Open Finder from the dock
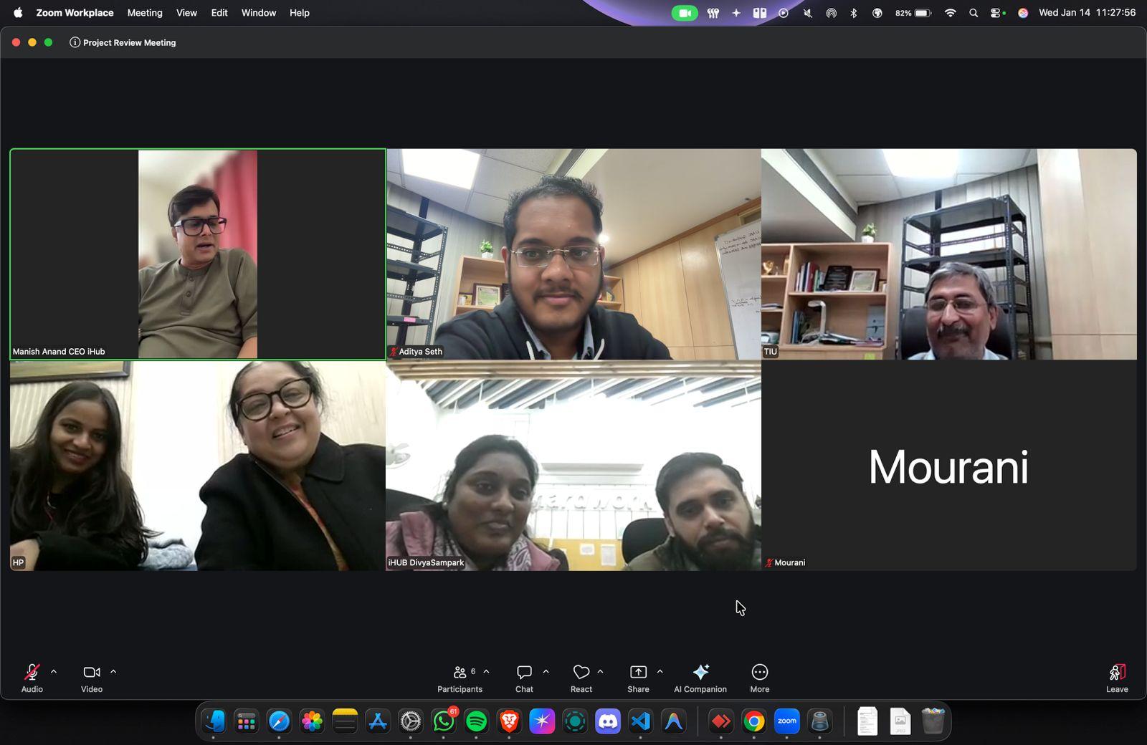This screenshot has height=745, width=1147. pyautogui.click(x=214, y=721)
